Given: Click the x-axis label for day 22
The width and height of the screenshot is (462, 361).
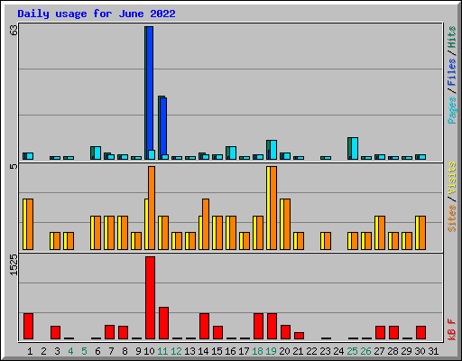Looking at the screenshot, I should tap(311, 351).
